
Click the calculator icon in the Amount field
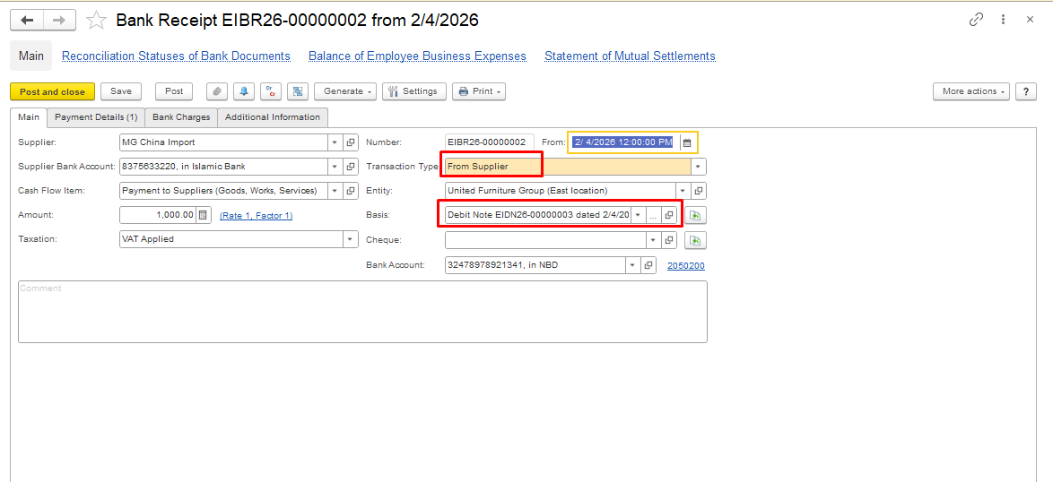click(x=204, y=215)
